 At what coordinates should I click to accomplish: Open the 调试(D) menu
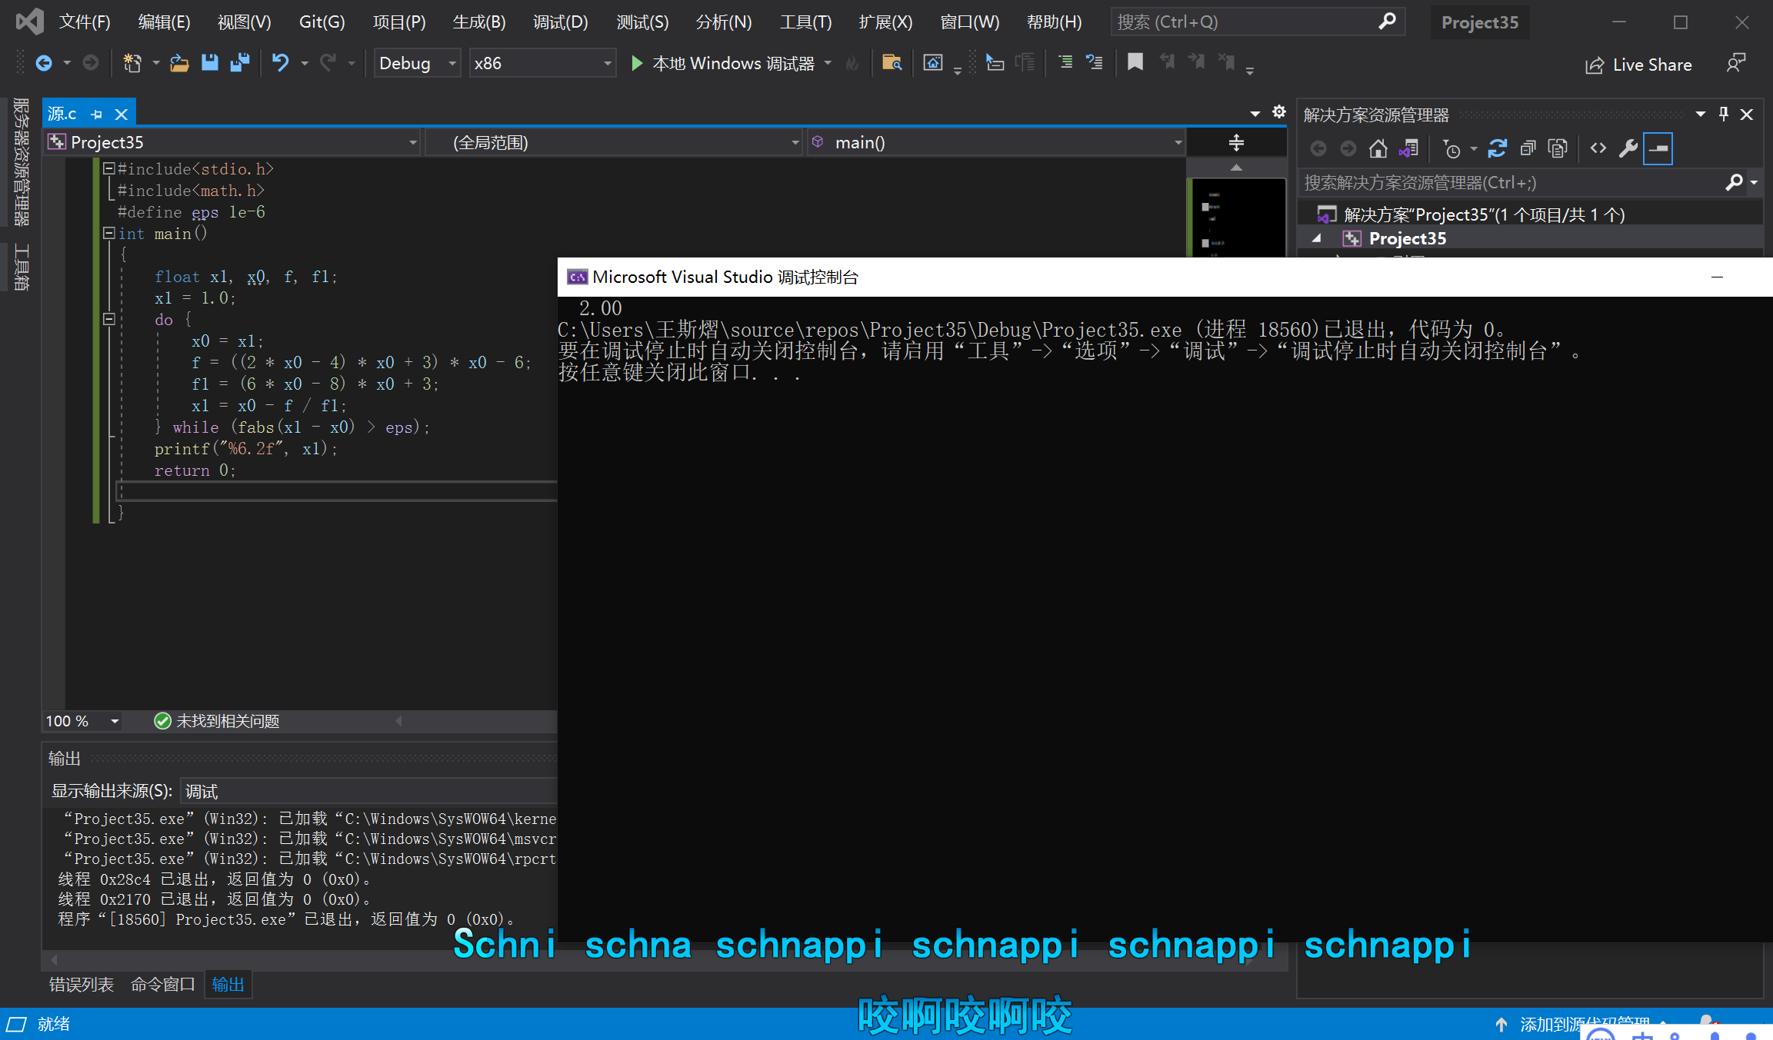tap(560, 22)
